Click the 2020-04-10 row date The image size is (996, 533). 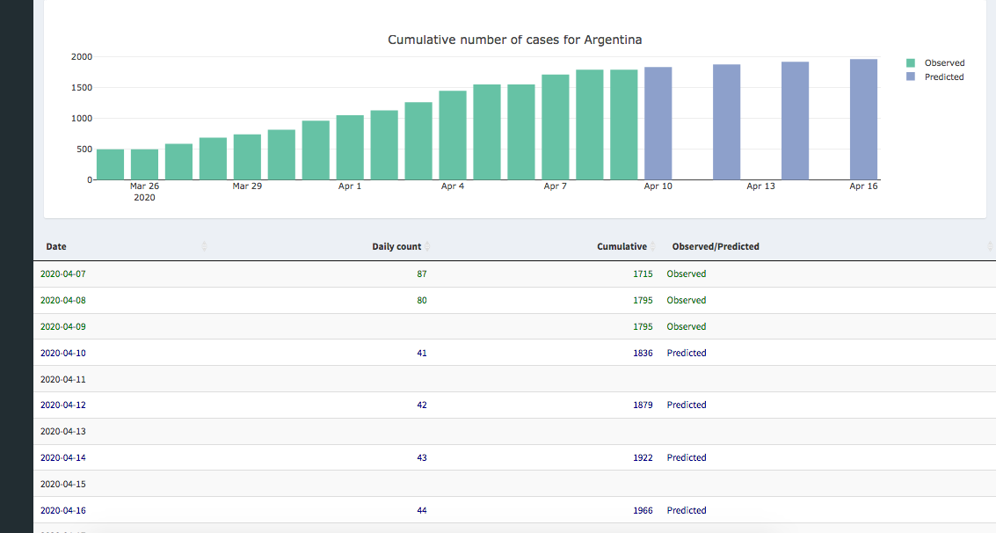[x=63, y=353]
